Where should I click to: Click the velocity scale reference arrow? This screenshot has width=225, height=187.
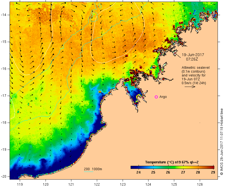click(190, 87)
